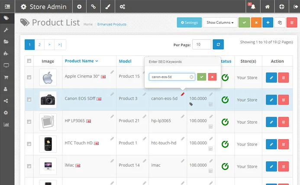Click price tag icon under Canon price
The height and width of the screenshot is (185, 300).
tap(191, 104)
